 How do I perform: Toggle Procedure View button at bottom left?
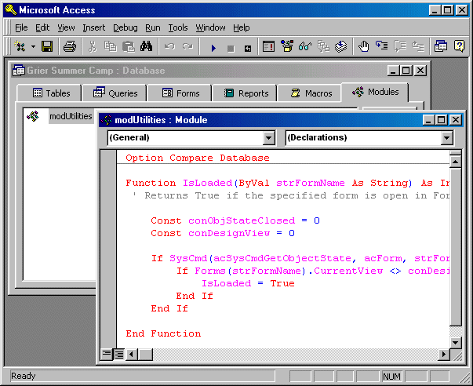click(107, 354)
